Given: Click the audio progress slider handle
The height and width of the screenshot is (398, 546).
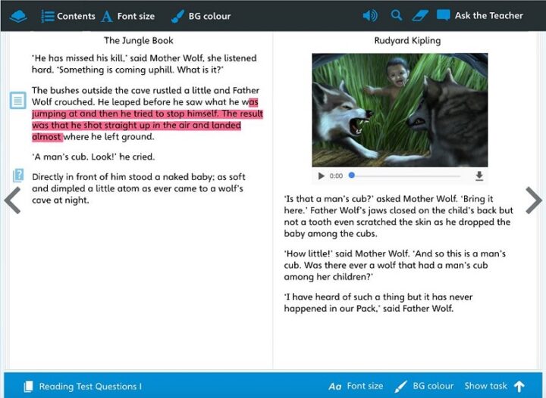Looking at the screenshot, I should (x=352, y=176).
